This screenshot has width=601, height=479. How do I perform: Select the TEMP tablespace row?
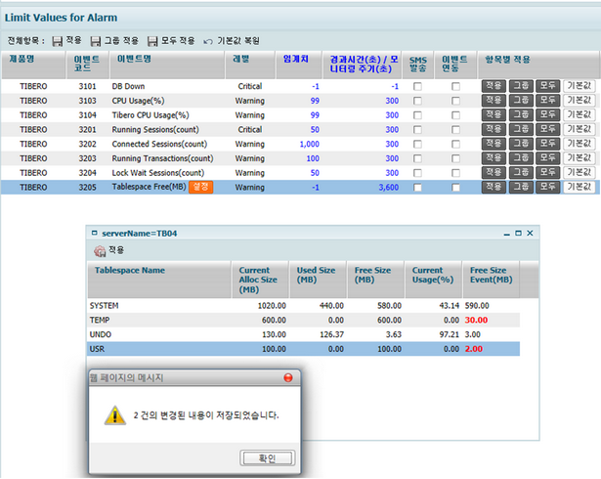click(303, 321)
